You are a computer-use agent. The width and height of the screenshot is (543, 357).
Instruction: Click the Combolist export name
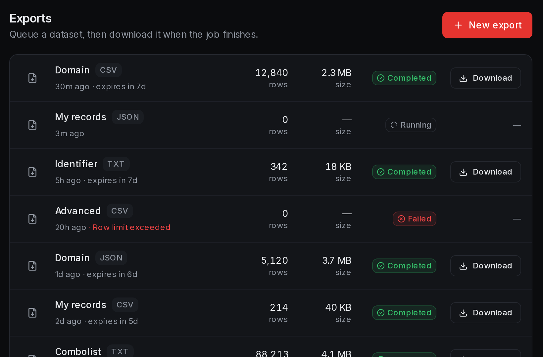pyautogui.click(x=78, y=352)
